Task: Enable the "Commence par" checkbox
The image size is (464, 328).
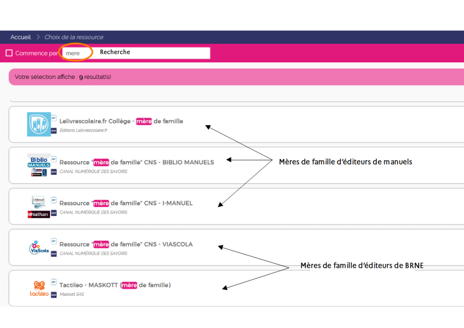Action: click(9, 53)
